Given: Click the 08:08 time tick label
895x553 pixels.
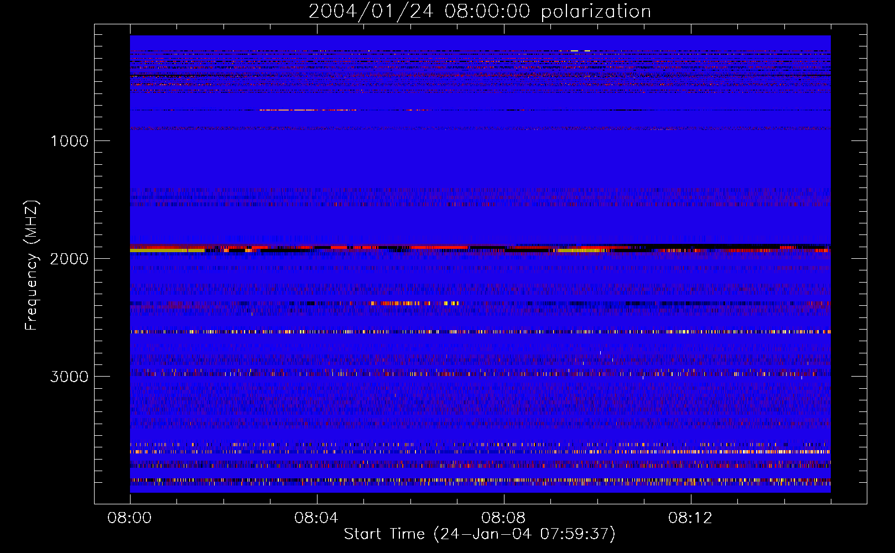Looking at the screenshot, I should [x=503, y=518].
